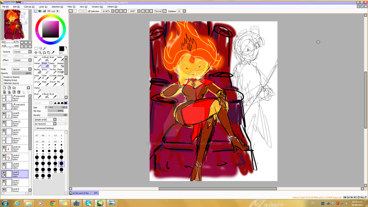Select the Blur tool
The height and width of the screenshot is (207, 368).
pos(60,83)
